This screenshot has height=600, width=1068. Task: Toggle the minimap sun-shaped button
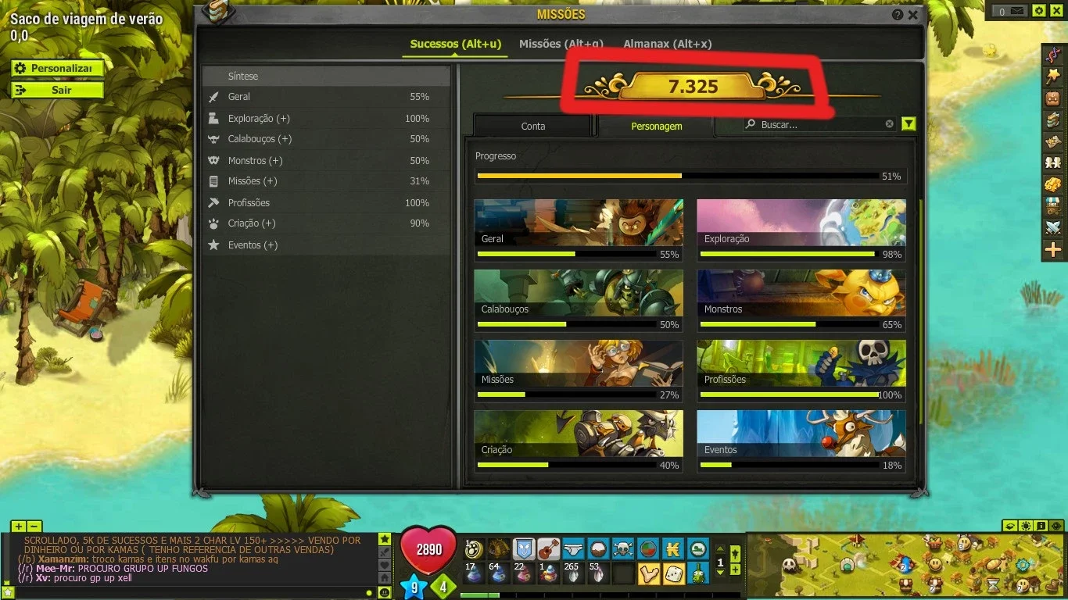[1025, 526]
